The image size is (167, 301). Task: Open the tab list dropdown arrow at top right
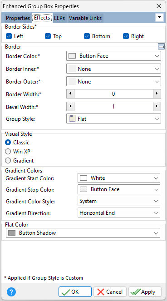(159, 17)
